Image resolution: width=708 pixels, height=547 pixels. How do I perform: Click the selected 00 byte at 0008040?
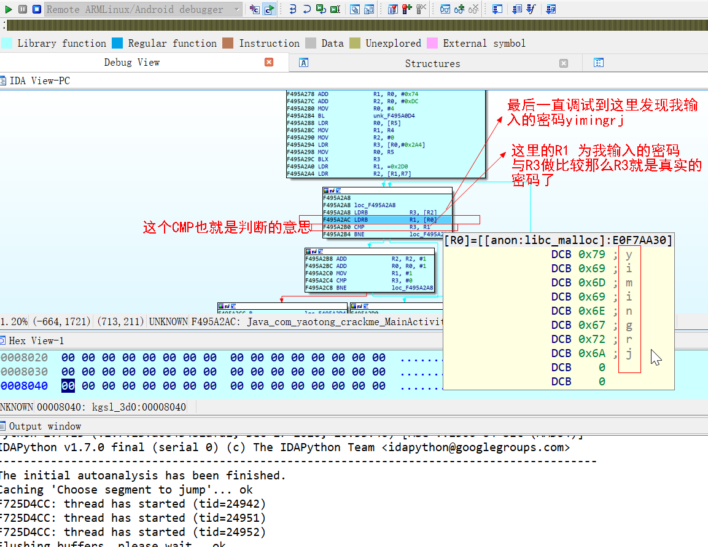click(68, 385)
